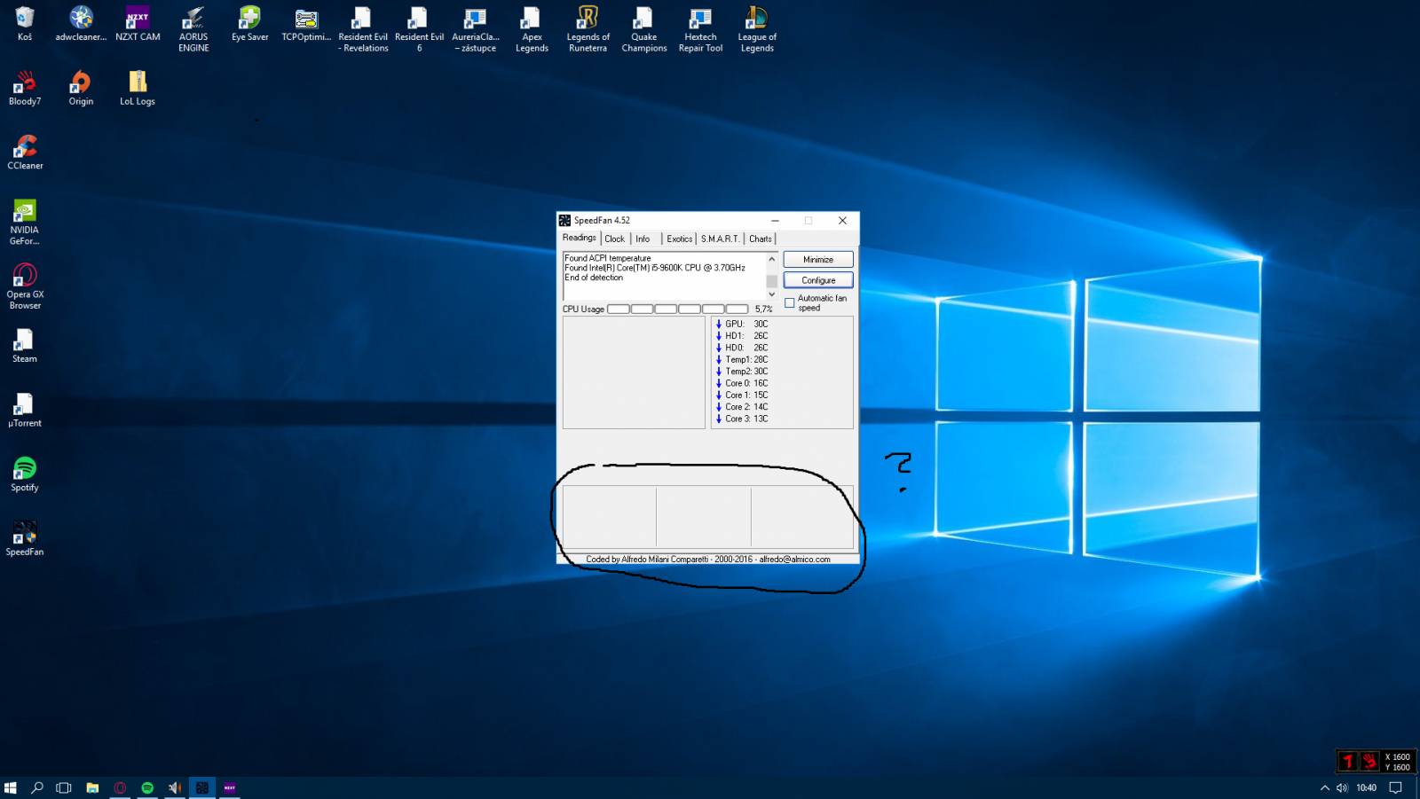Open Opera GX from the taskbar
The height and width of the screenshot is (799, 1420).
pos(120,787)
